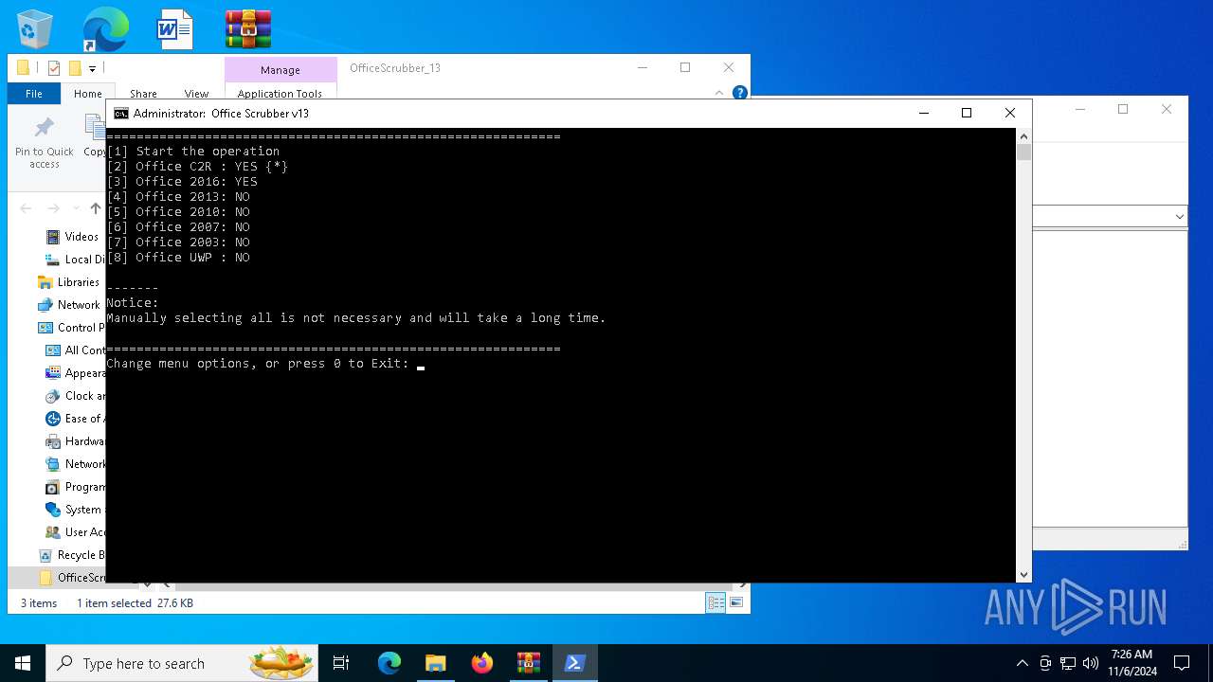
Task: Select All Control Panel Items in the tree
Action: (76, 350)
